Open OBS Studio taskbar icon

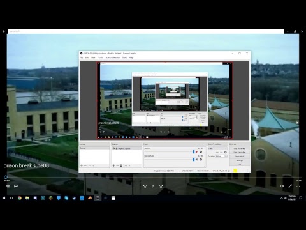click(98, 198)
